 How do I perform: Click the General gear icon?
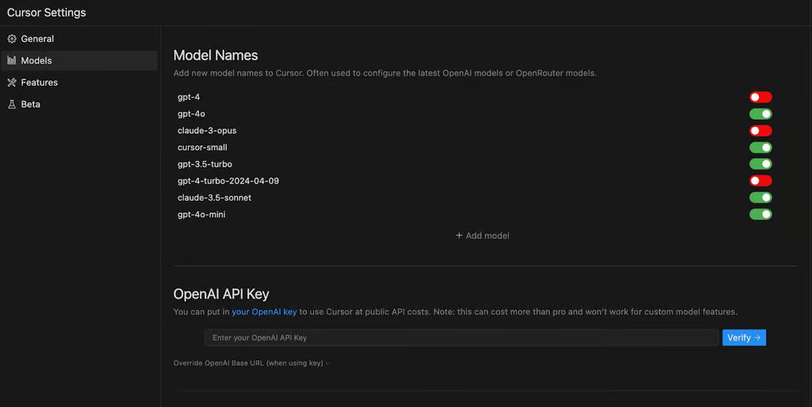coord(12,39)
